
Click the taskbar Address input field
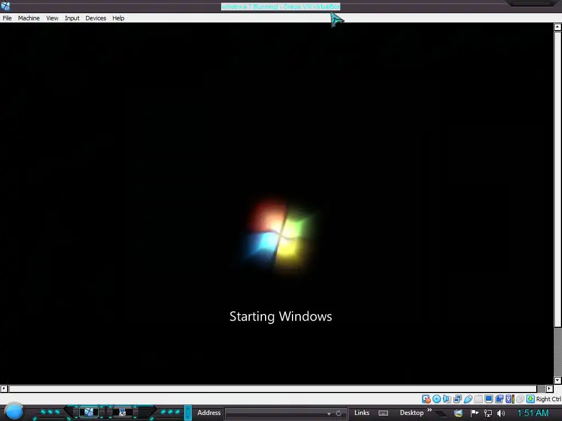click(275, 413)
